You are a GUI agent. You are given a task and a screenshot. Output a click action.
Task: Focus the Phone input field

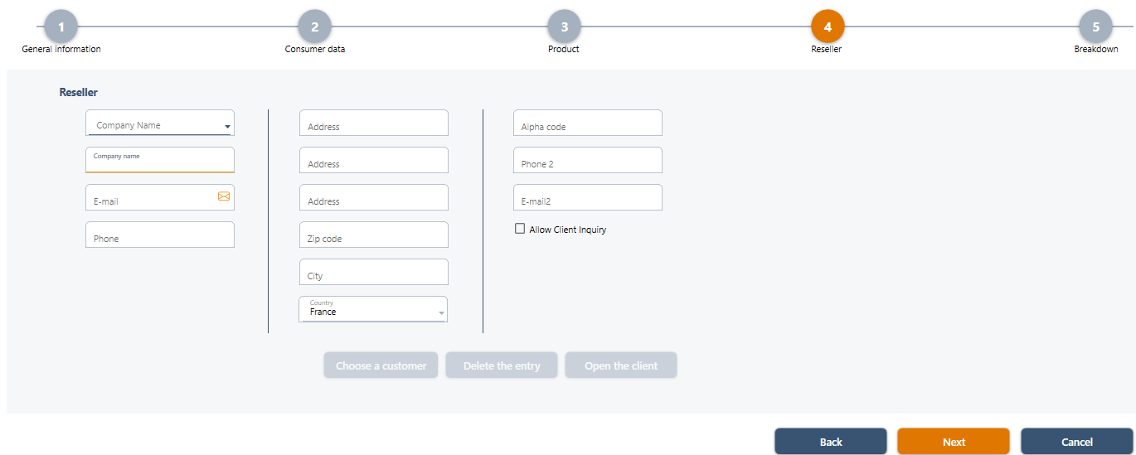tap(160, 235)
